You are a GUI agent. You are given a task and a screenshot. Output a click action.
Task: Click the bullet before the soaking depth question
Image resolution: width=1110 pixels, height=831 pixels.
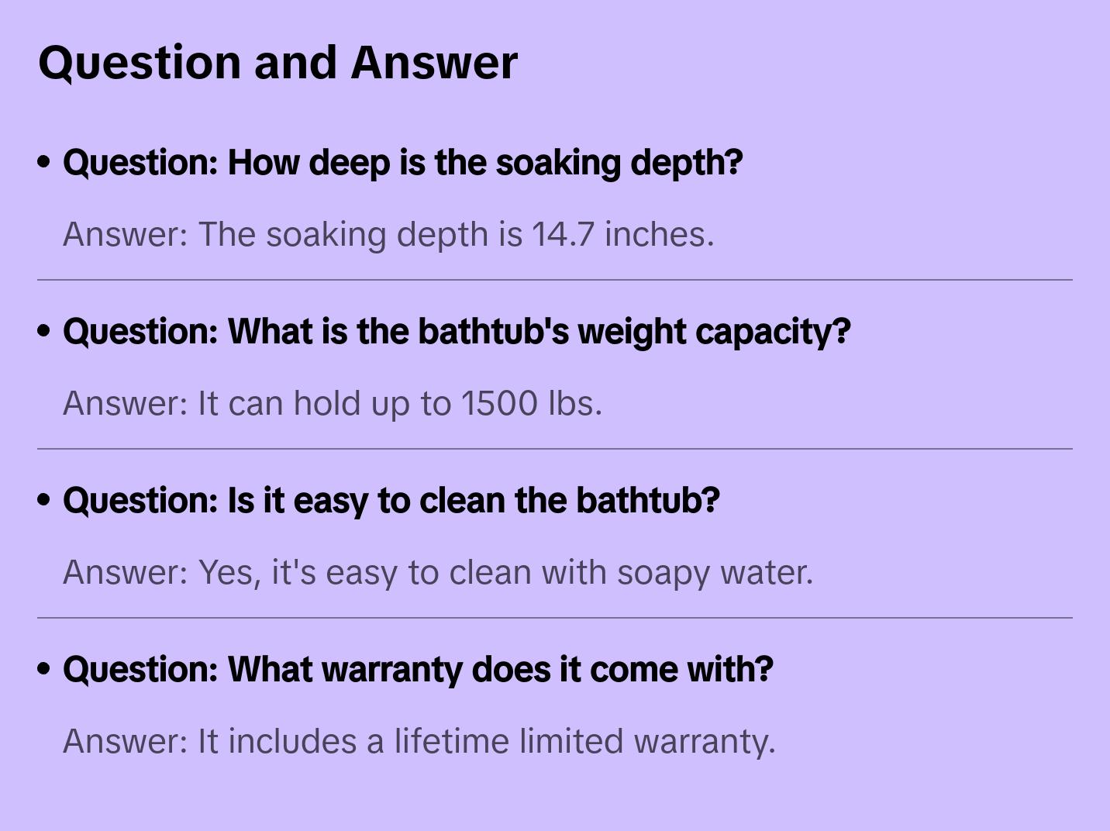[44, 162]
